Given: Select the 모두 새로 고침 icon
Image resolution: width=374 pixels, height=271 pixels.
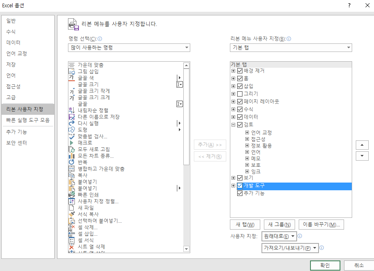Looking at the screenshot, I should [72, 149].
